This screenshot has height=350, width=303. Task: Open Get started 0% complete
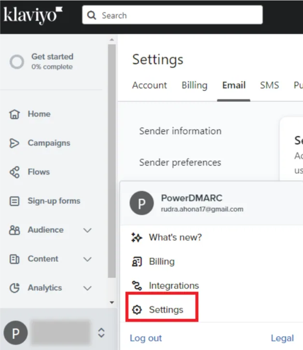52,61
